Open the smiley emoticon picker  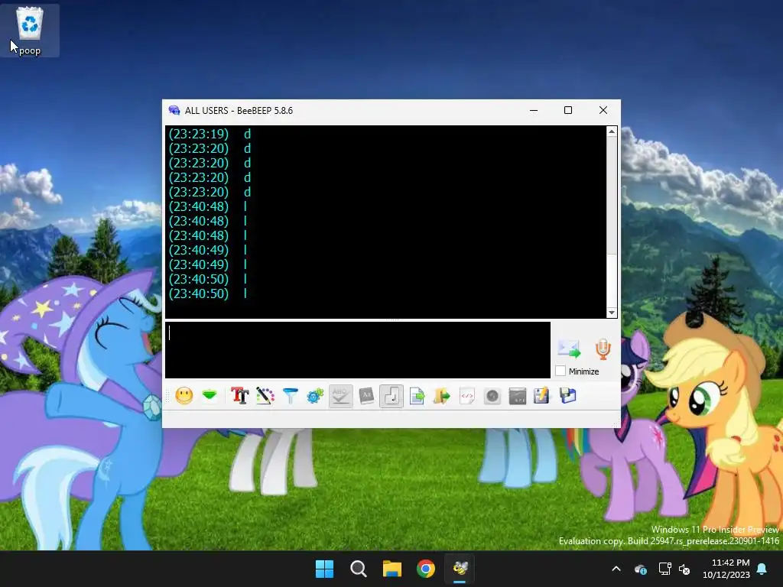tap(184, 397)
